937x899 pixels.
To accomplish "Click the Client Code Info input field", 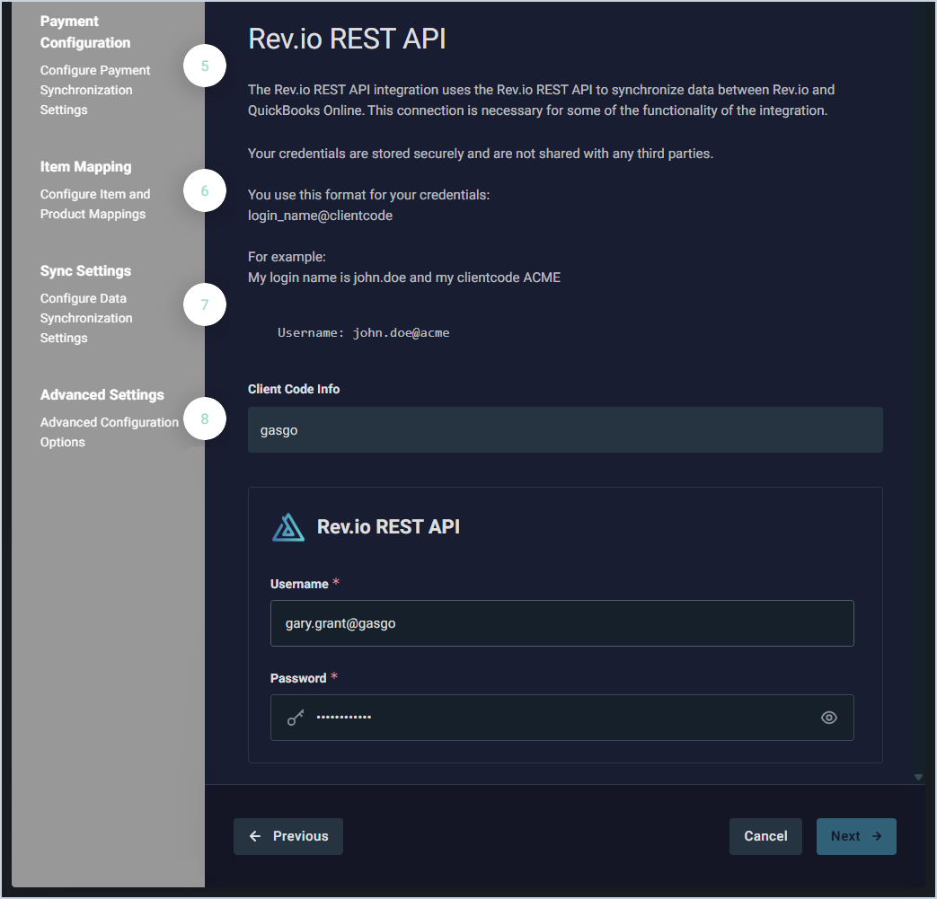I will coord(565,430).
